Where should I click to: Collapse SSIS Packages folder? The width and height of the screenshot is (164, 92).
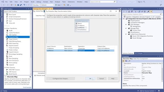(126, 25)
